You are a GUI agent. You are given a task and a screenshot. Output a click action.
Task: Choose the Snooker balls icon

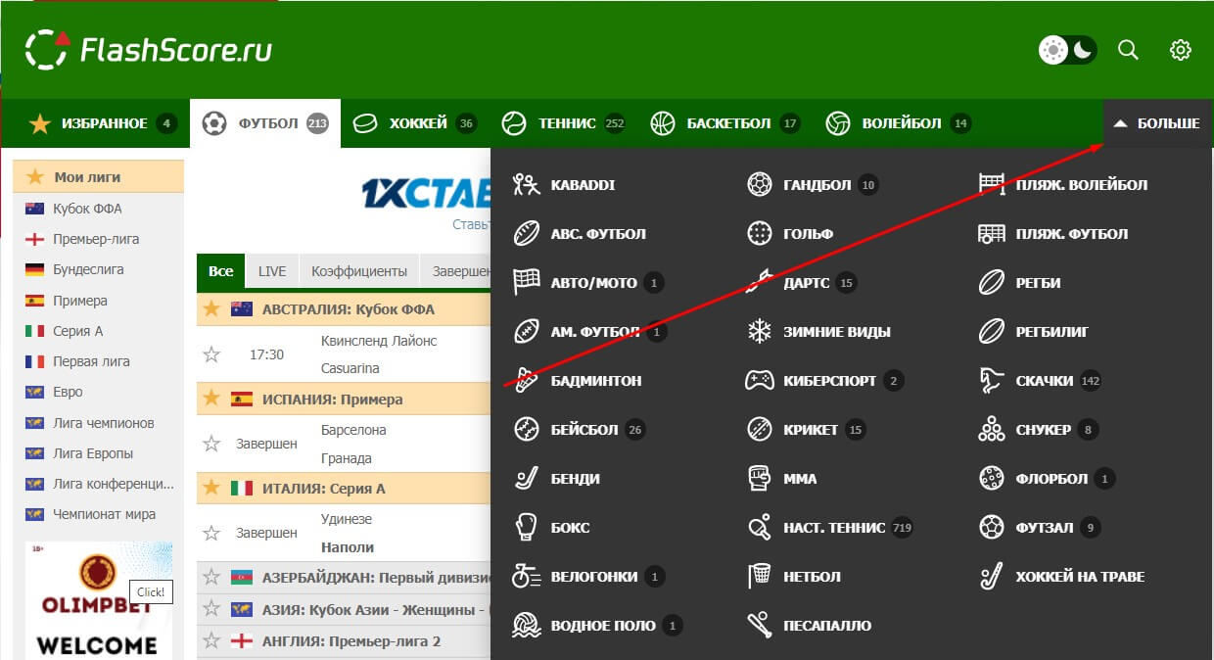[x=992, y=430]
